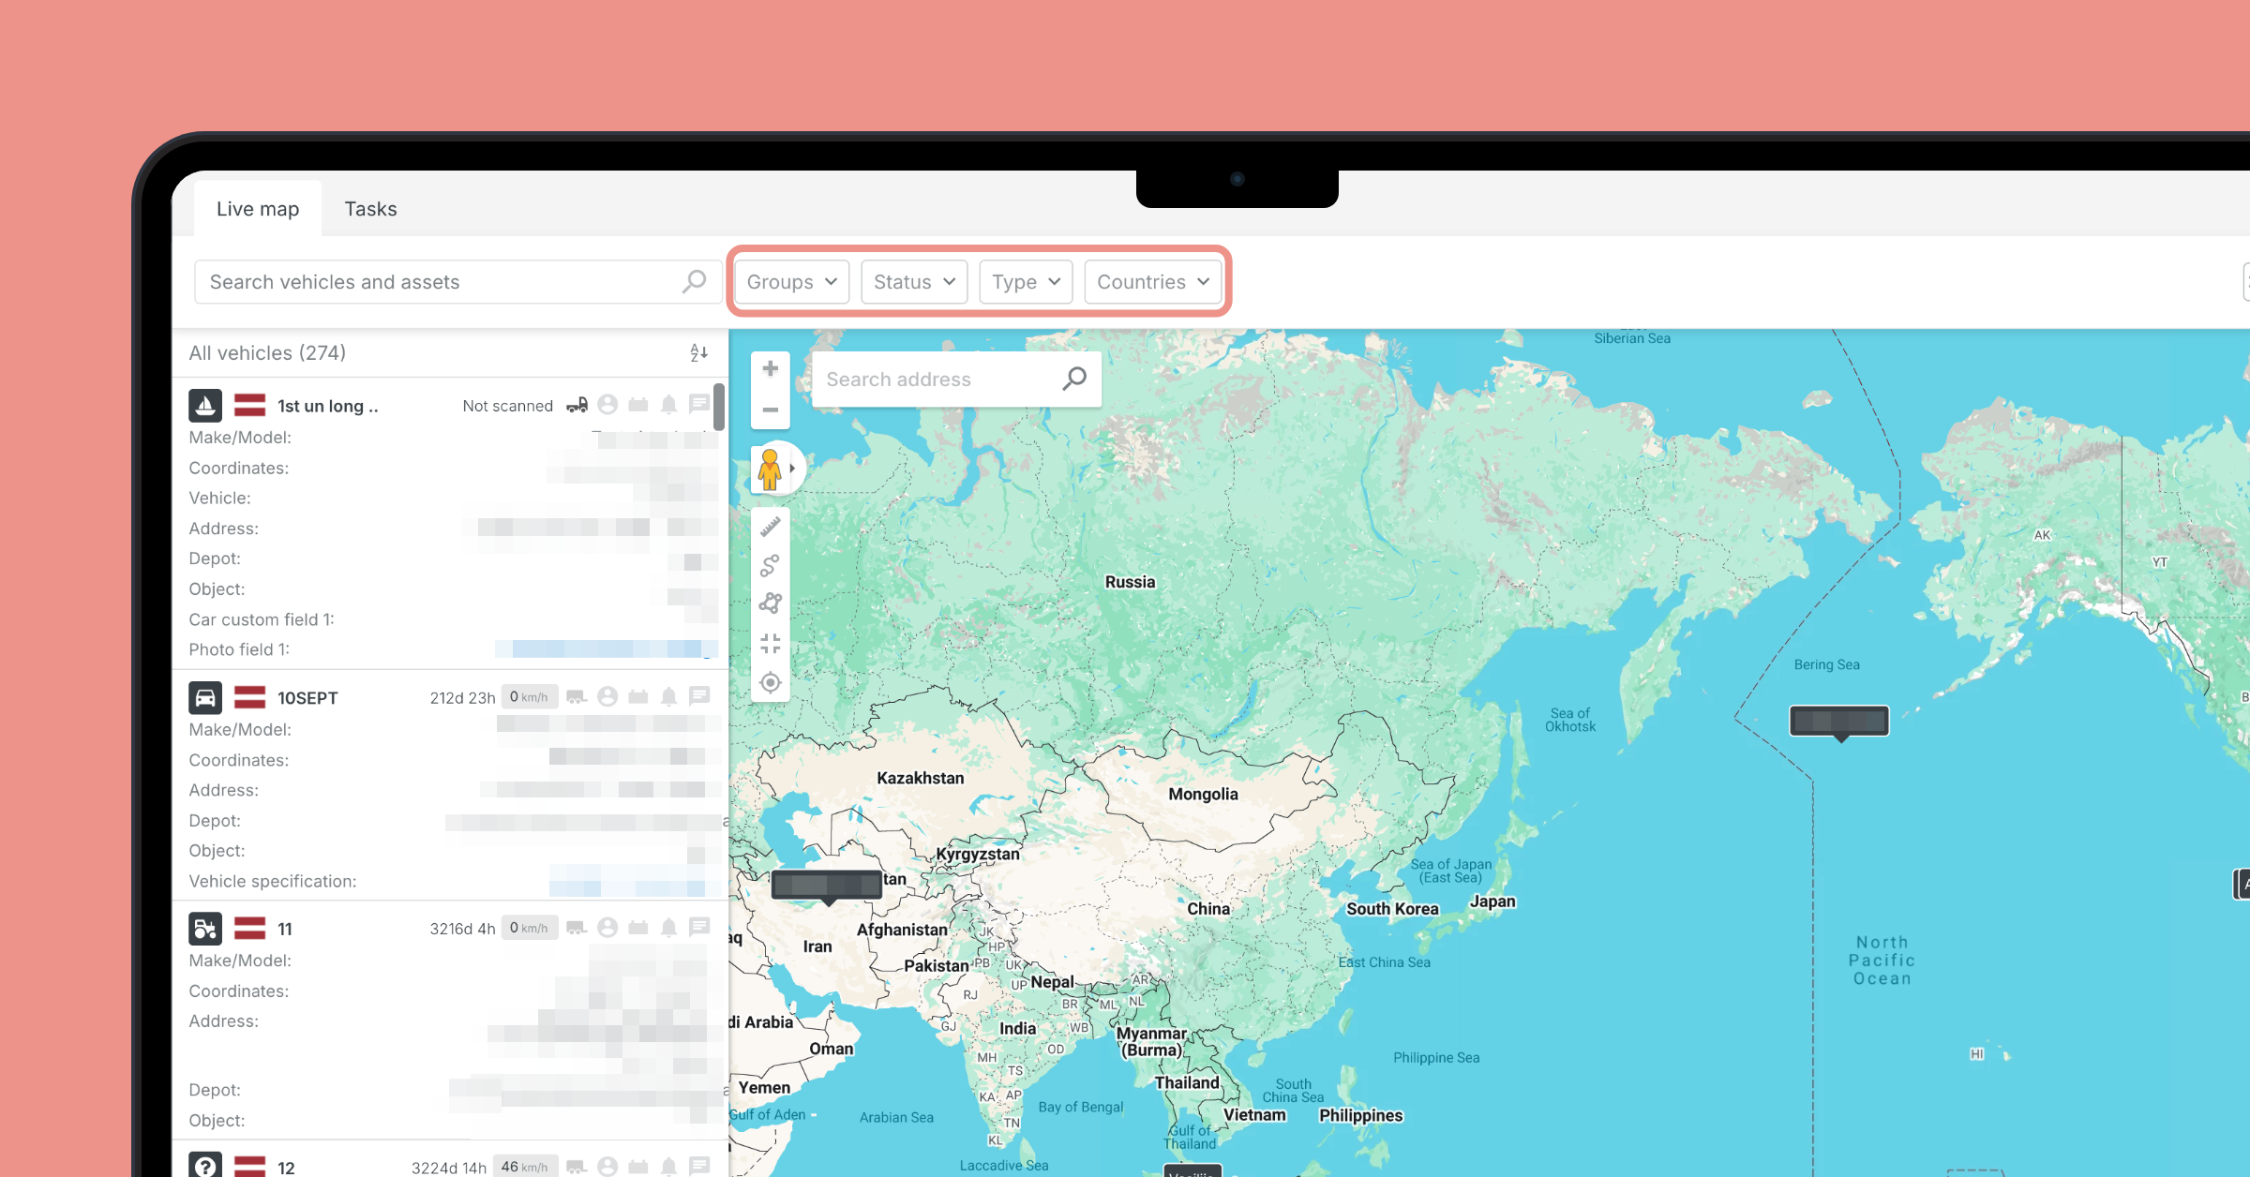Click the center on my location icon
Image resolution: width=2250 pixels, height=1177 pixels.
(x=770, y=682)
